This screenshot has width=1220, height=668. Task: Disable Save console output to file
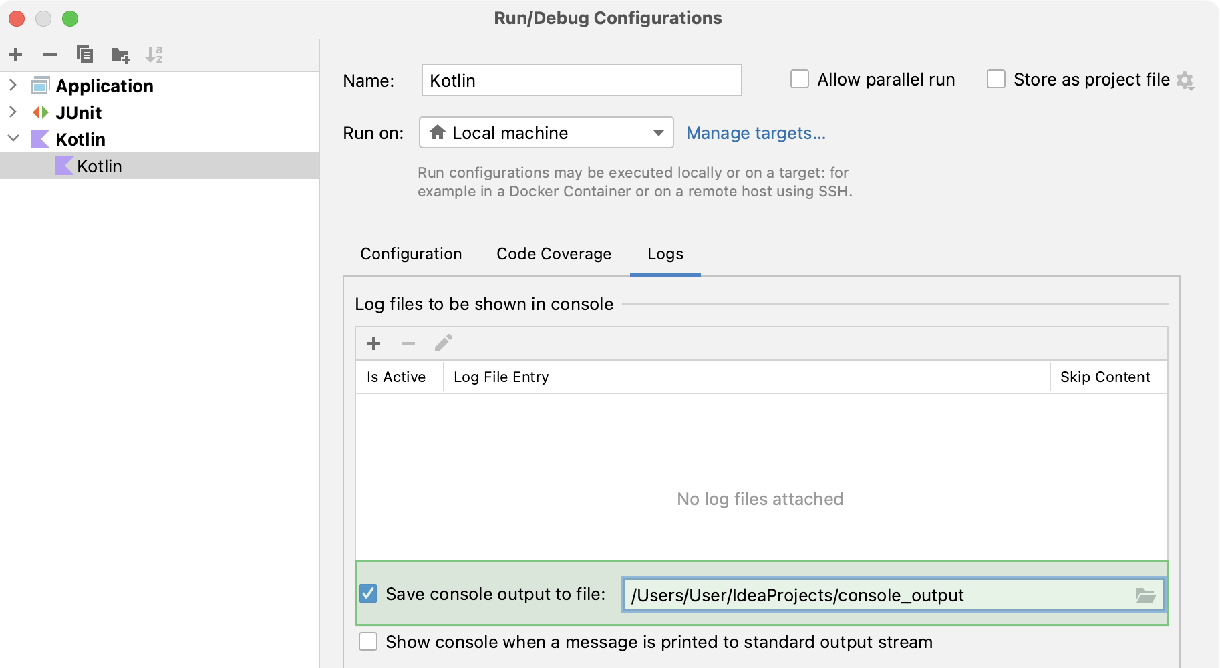point(367,593)
